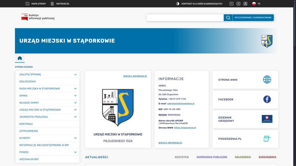Expand the Władze Gminy submenu arrow
The height and width of the screenshot is (166, 296).
click(75, 103)
